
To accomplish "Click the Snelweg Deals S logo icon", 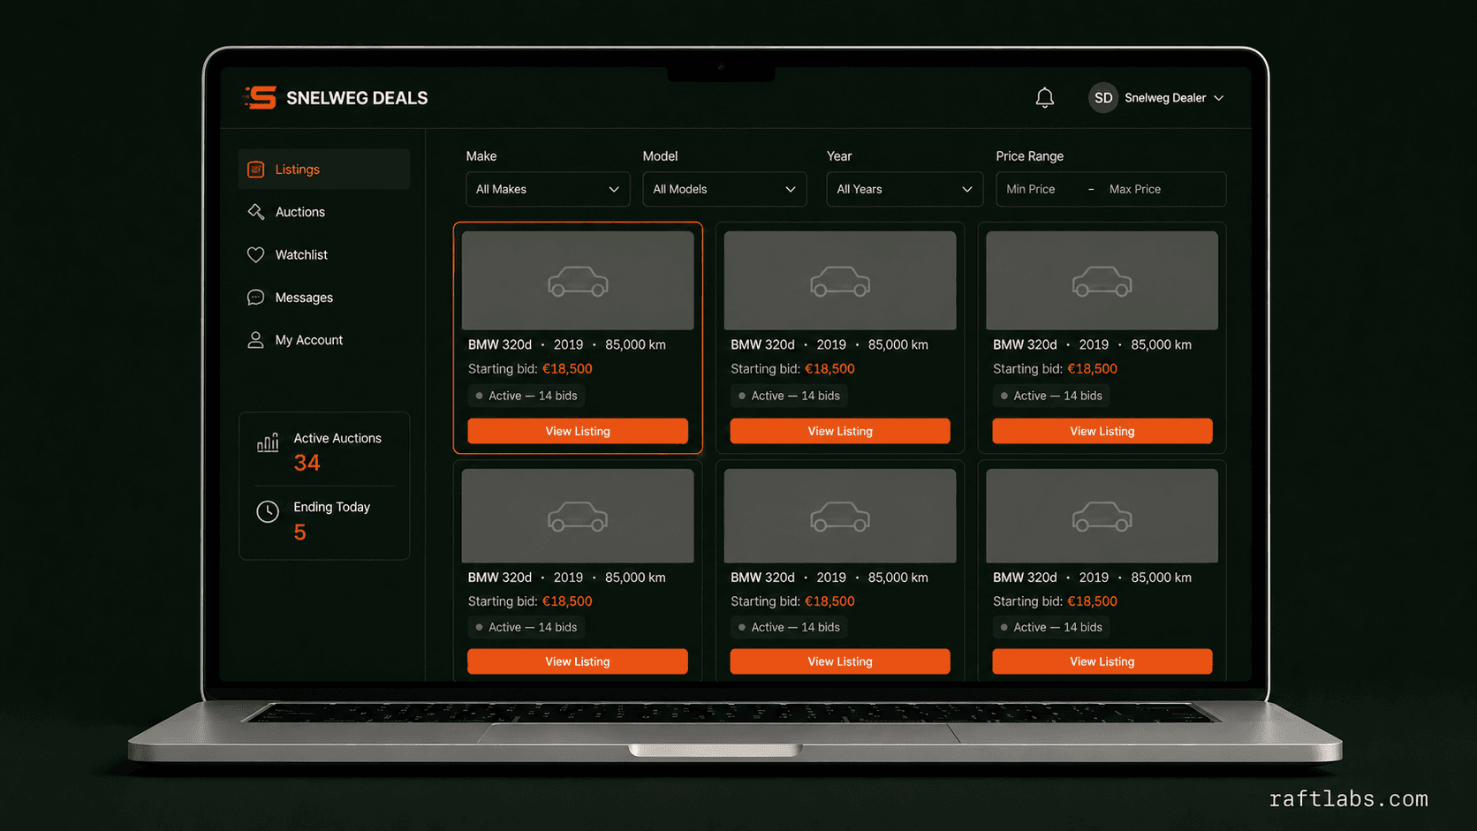I will 261,97.
